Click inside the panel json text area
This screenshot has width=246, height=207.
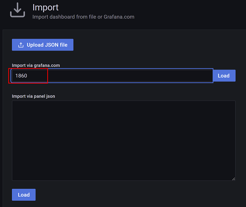(x=123, y=140)
